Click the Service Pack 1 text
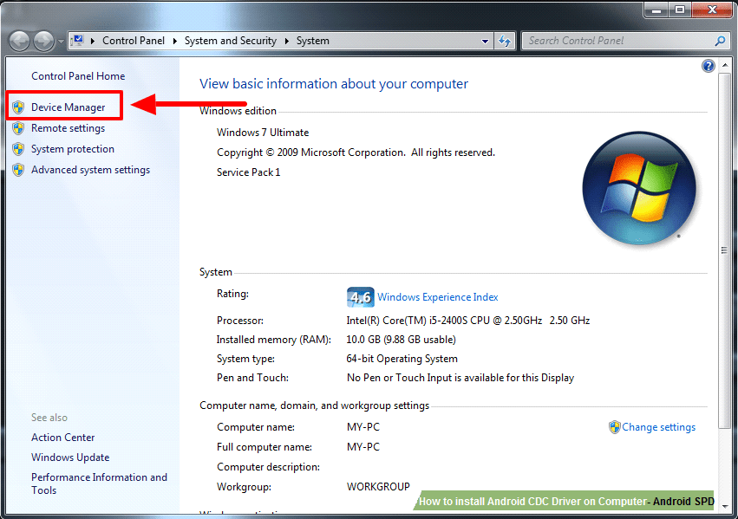The width and height of the screenshot is (738, 519). (248, 172)
